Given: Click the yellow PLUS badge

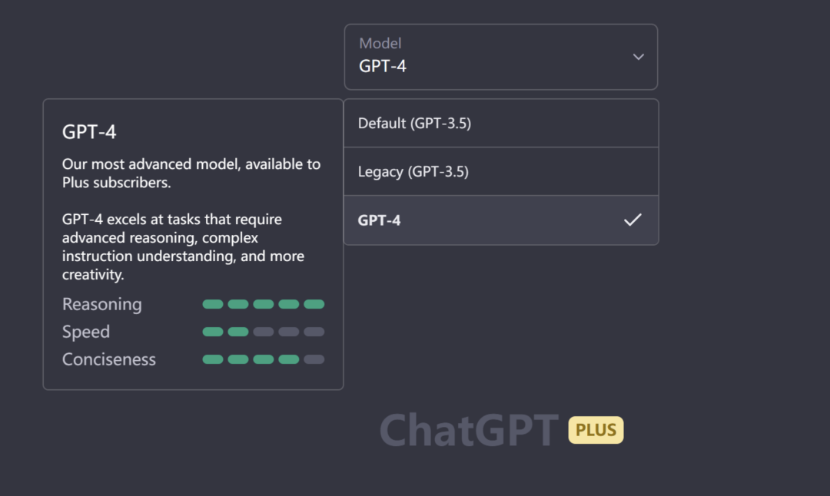Looking at the screenshot, I should 596,430.
